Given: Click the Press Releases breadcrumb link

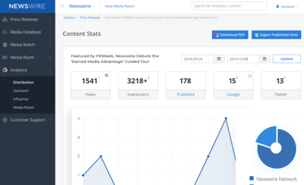Looking at the screenshot, I should pyautogui.click(x=90, y=18).
